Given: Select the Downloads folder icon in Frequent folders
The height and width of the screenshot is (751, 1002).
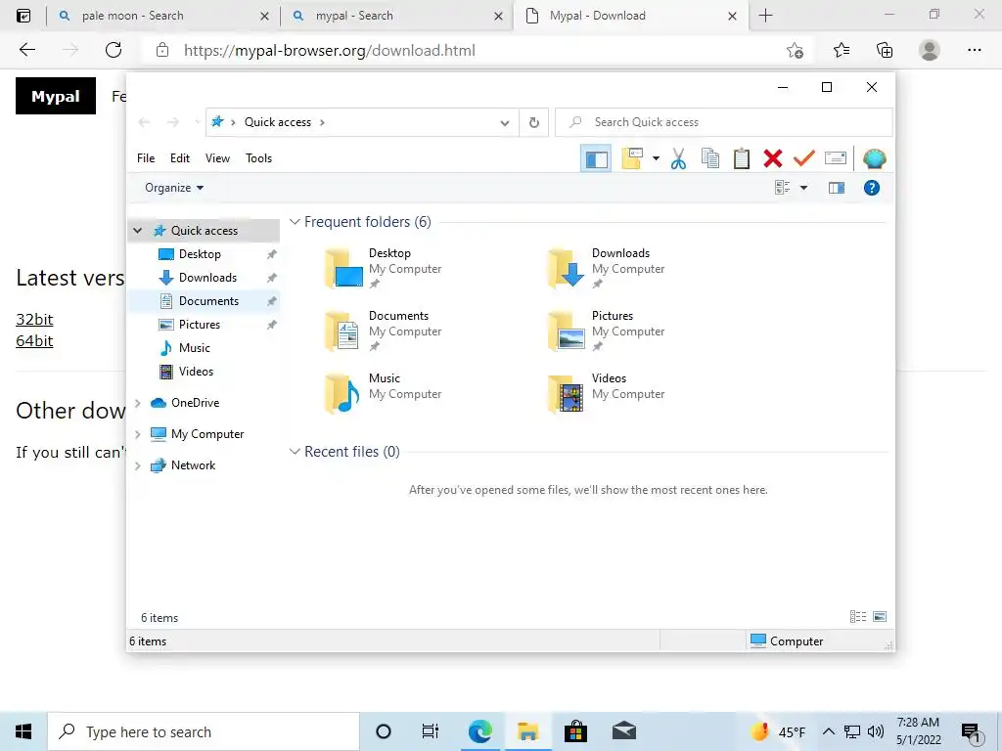Looking at the screenshot, I should tap(567, 268).
